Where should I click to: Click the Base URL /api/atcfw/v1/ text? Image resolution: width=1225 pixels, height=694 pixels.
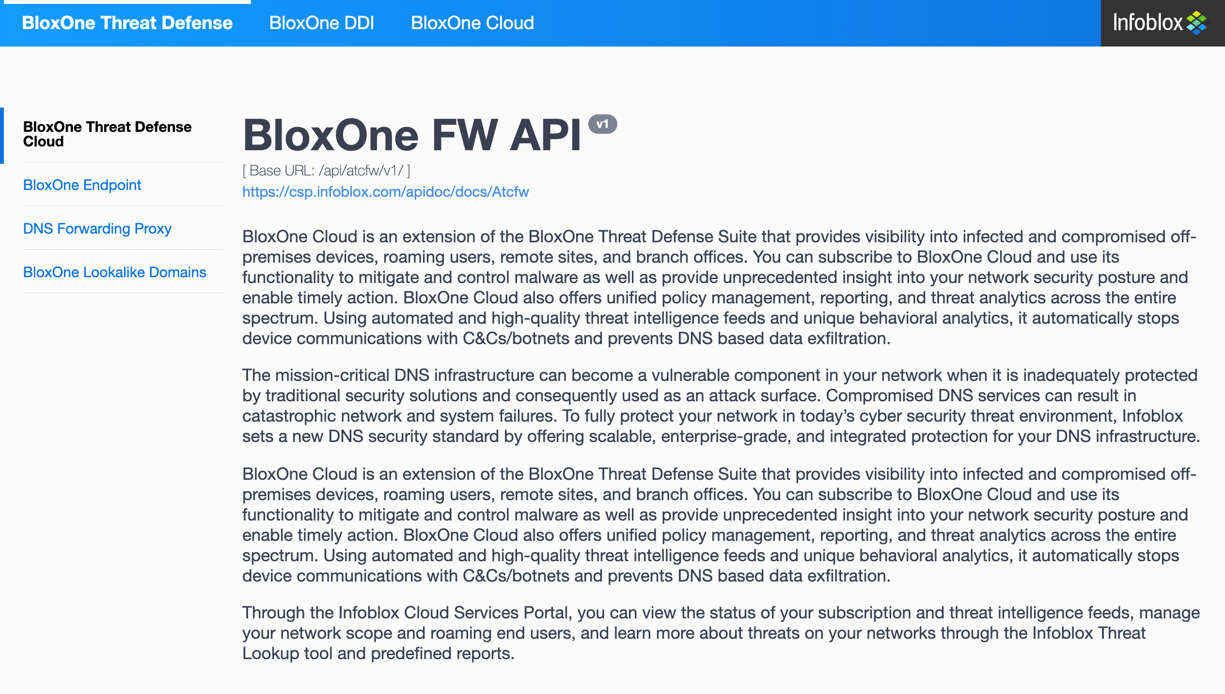point(326,171)
